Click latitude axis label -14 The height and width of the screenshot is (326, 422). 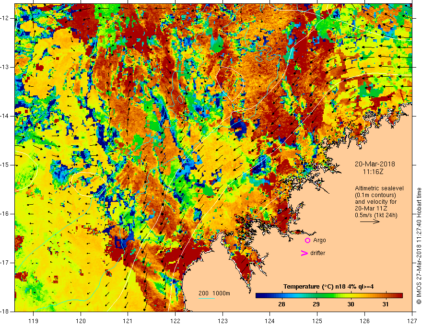coord(5,116)
